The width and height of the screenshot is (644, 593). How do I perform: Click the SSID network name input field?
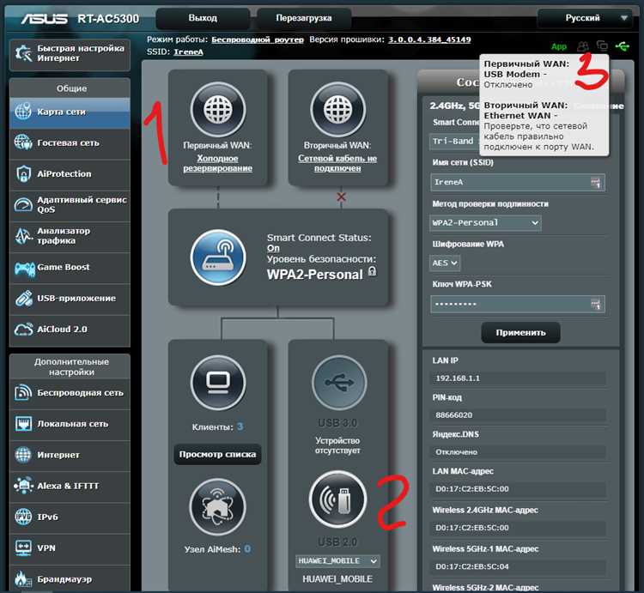tap(511, 182)
